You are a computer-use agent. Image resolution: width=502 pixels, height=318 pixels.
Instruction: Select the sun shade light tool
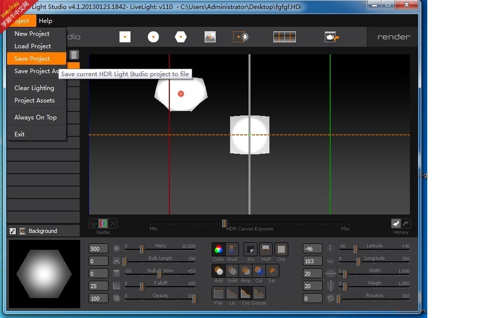point(241,37)
